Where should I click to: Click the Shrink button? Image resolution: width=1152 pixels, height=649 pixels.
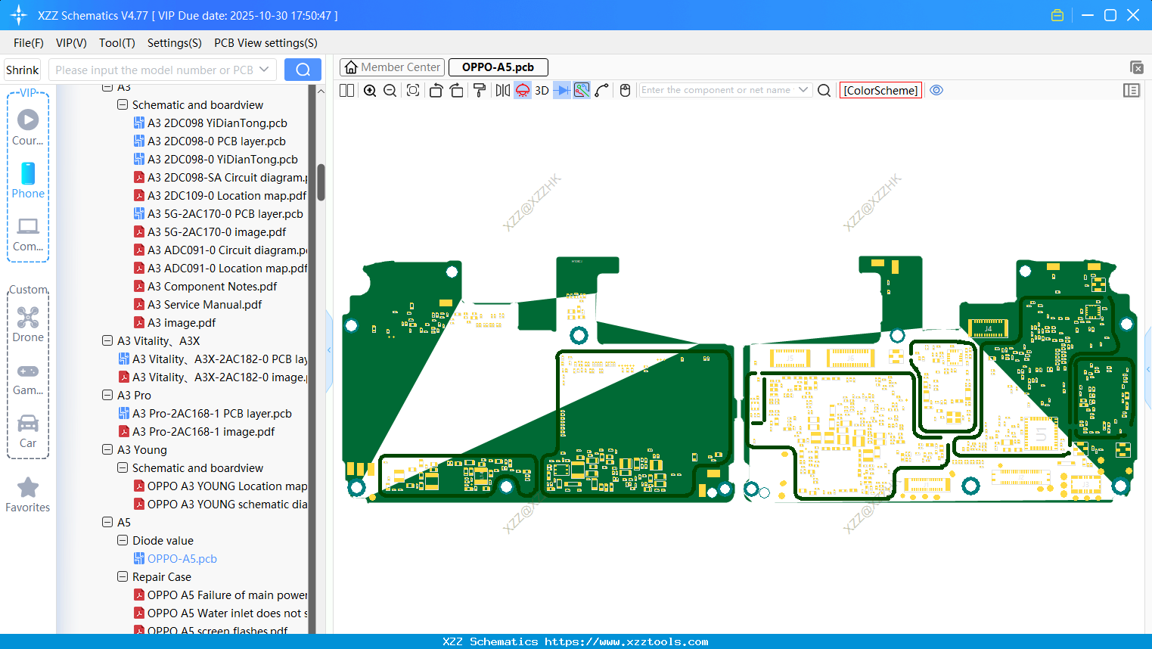click(x=23, y=70)
